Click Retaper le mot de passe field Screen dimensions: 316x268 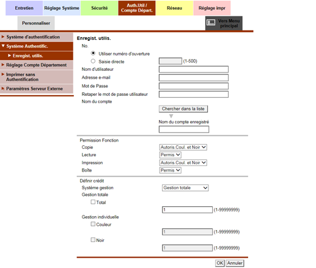194,94
